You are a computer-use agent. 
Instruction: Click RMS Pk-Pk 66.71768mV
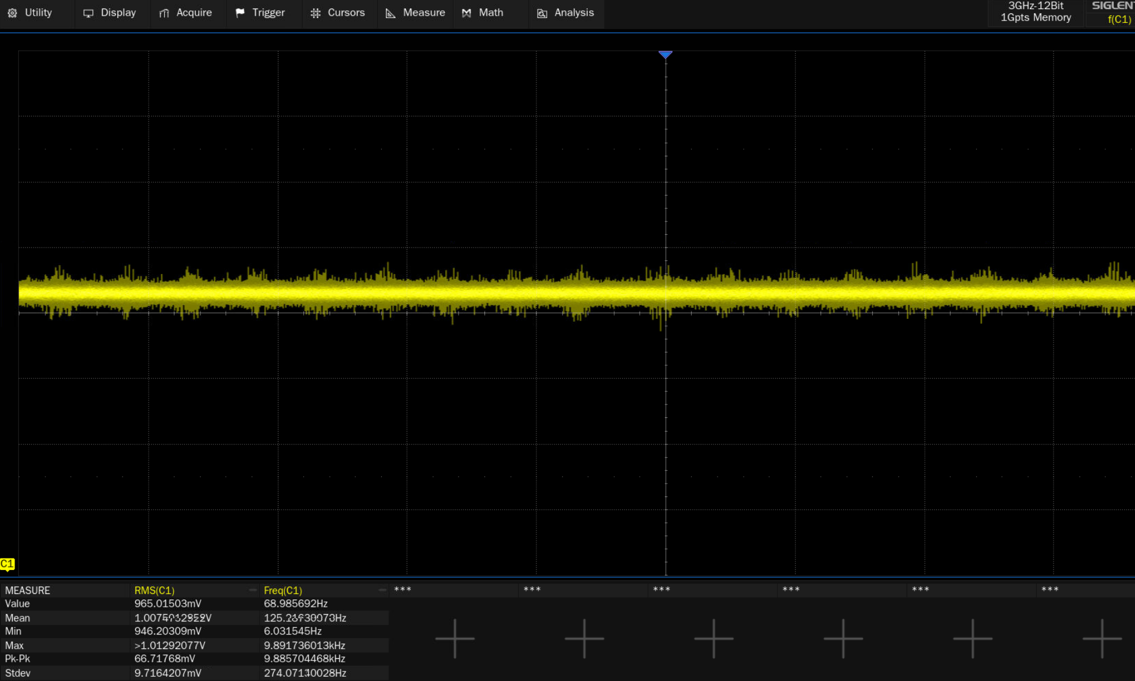point(165,659)
